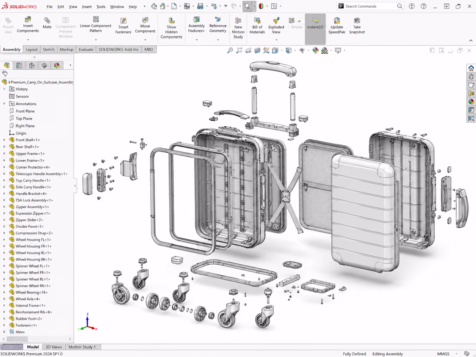Open the Insert Components dropdown arrow
This screenshot has height=357, width=476.
28,40
